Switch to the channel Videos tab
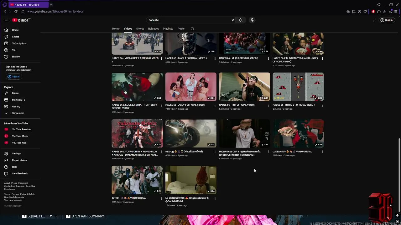Screen dimensions: 401x225 pyautogui.click(x=128, y=29)
